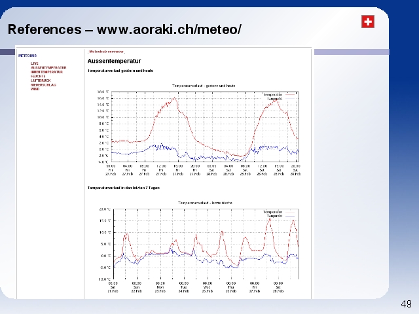Click Temperatur legend entry in upper chart
419x314 pixels.
click(279, 95)
